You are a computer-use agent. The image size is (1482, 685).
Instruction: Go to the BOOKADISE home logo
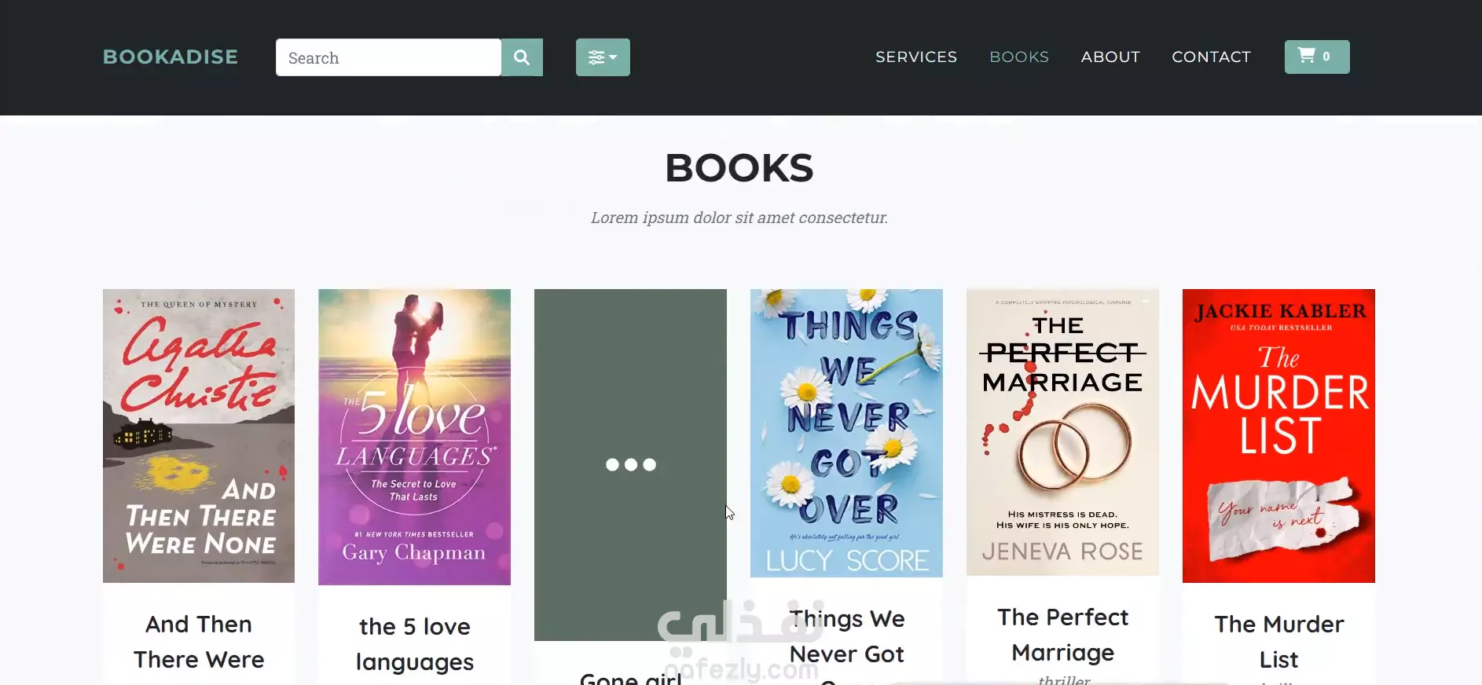(x=171, y=57)
